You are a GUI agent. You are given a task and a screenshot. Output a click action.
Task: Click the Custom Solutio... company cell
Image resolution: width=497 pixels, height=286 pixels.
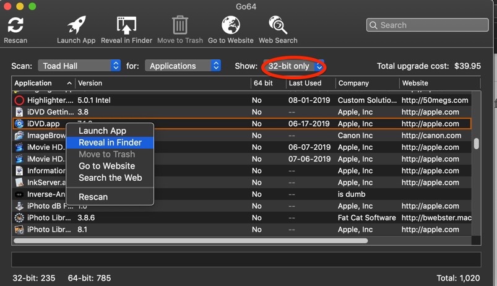pyautogui.click(x=367, y=100)
